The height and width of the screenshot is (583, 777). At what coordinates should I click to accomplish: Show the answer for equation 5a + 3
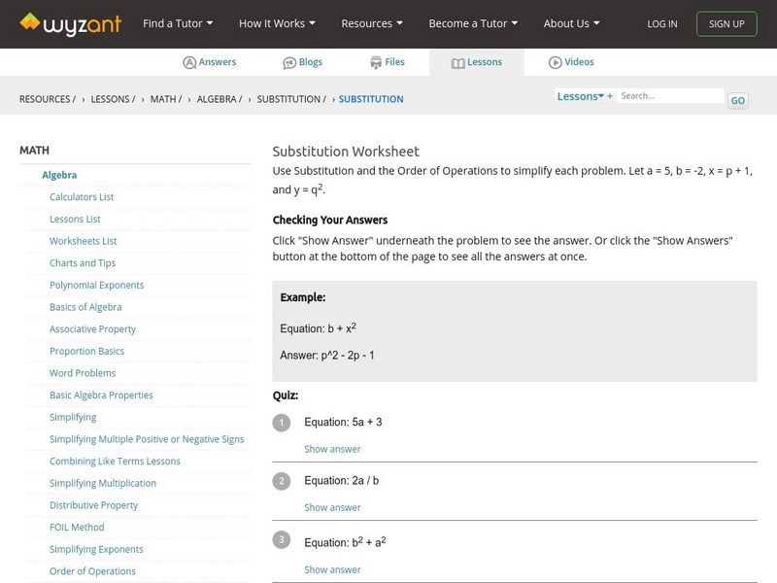(332, 449)
